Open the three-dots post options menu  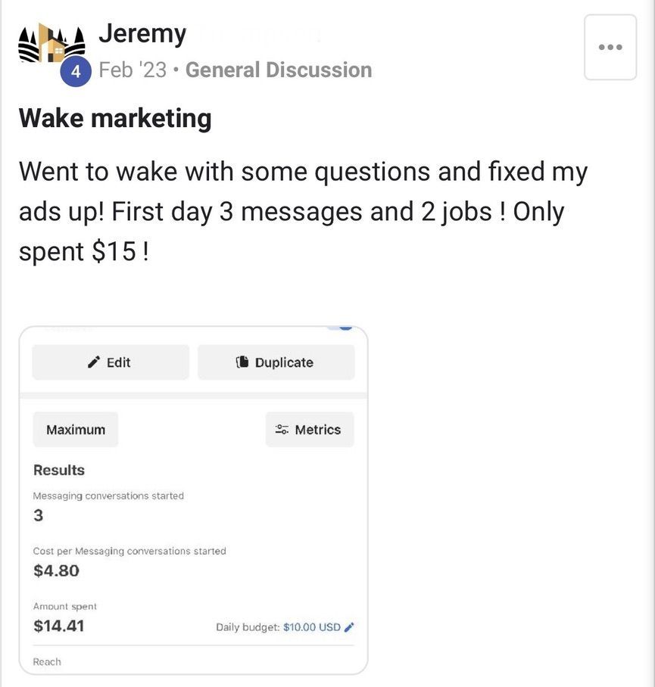(610, 47)
